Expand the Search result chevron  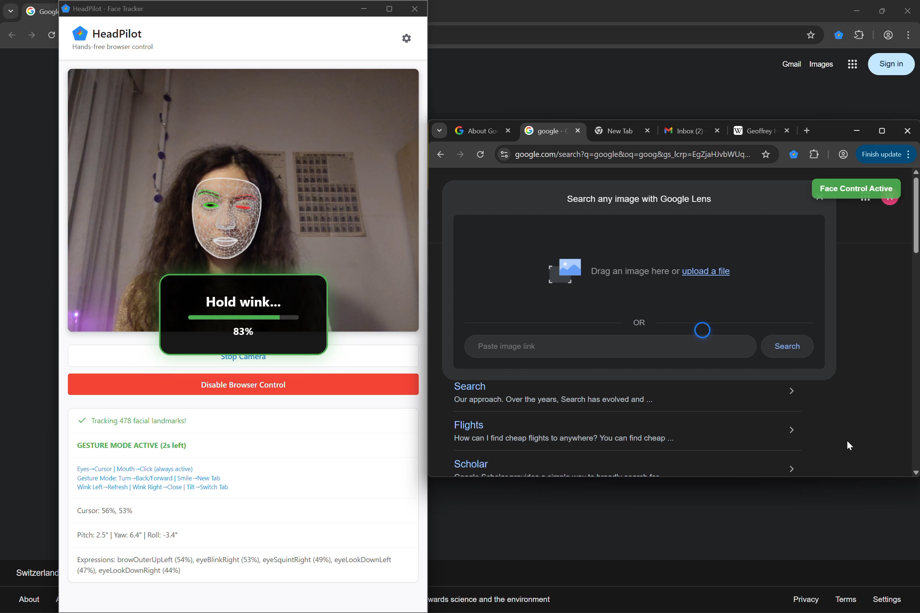(x=791, y=391)
